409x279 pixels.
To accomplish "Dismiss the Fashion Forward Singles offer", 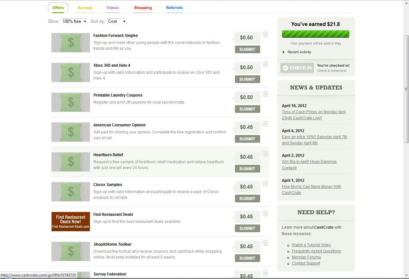I will click(265, 34).
